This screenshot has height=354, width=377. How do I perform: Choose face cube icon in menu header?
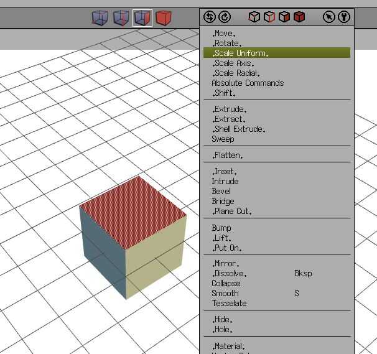(284, 17)
